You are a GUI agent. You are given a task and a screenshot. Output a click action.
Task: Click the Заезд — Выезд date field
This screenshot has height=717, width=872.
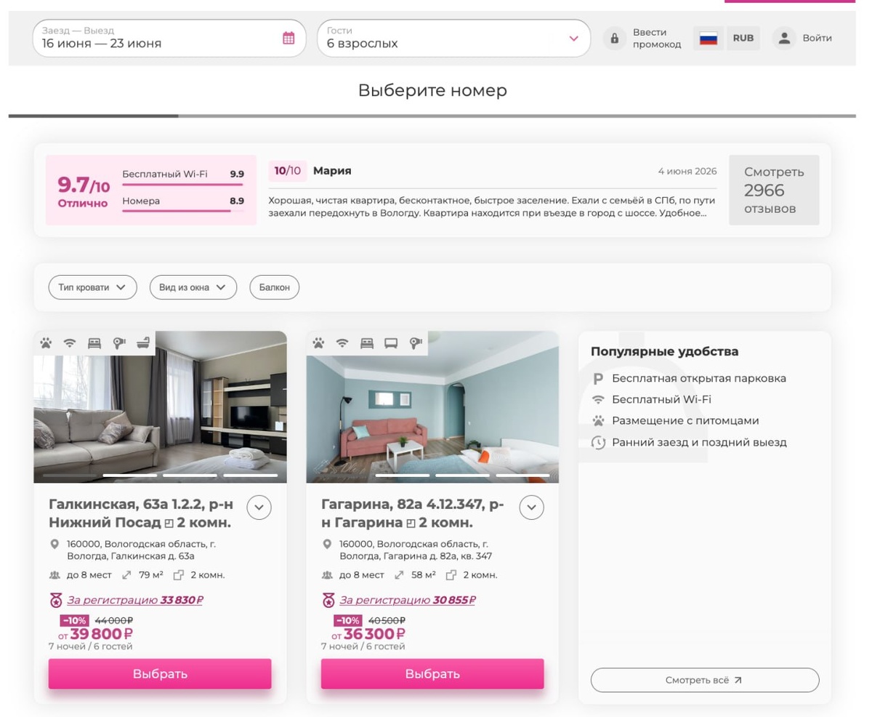tap(169, 38)
